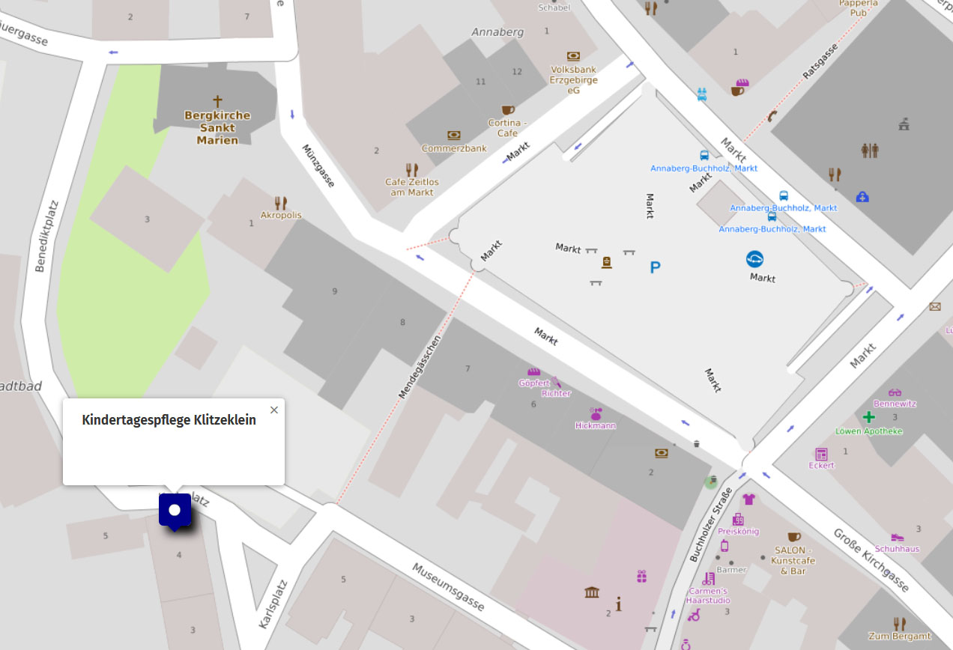Click the Cafe Zeitlos am Markt icon
Screen dimensions: 953x650
pos(411,169)
